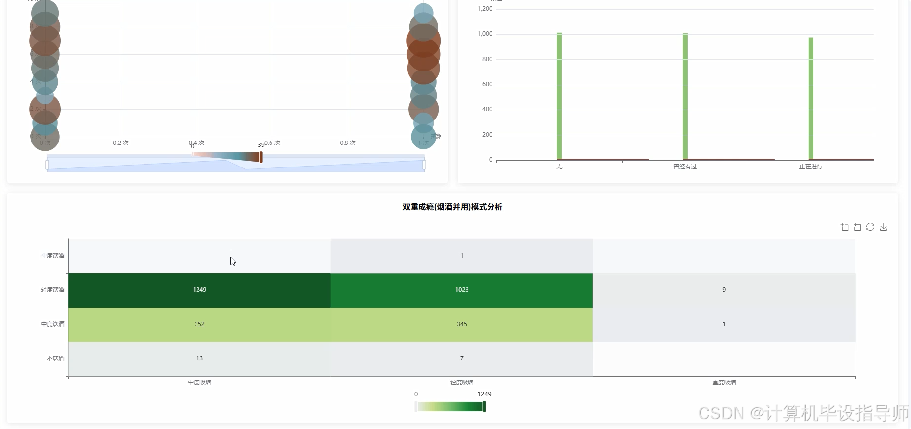Screen dimensions: 911x429
Task: Click the 0 handle on scatter chart color legend
Action: (193, 154)
